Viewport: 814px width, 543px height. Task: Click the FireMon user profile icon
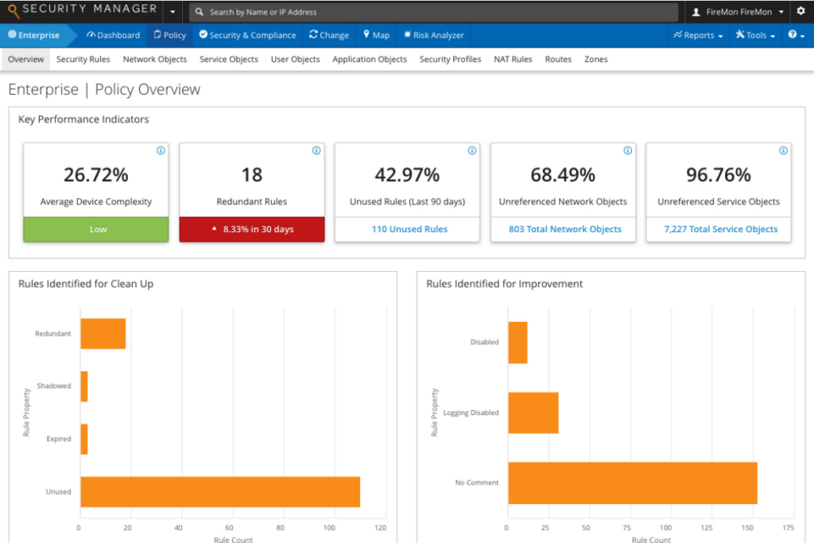(696, 11)
